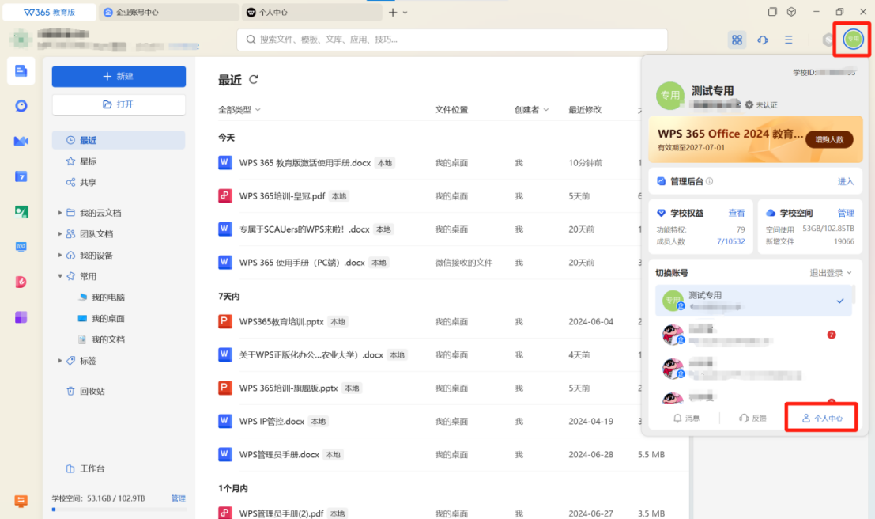Open the 回收站 recycle bin

click(92, 391)
